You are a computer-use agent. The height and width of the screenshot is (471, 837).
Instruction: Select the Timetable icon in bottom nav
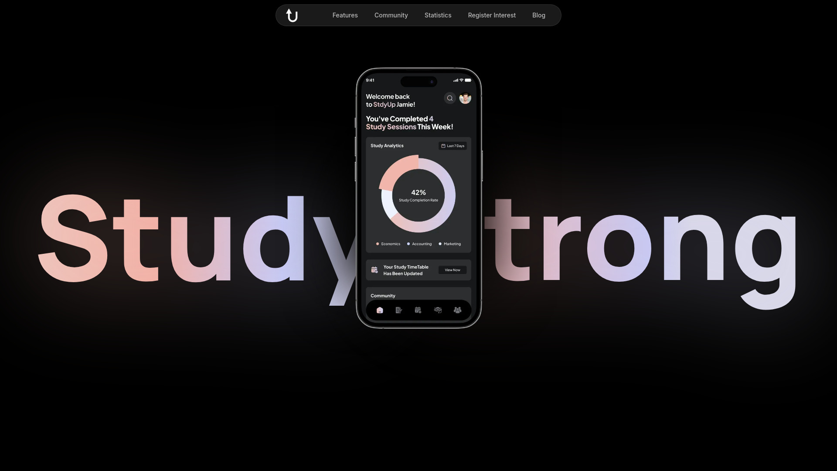pos(418,310)
